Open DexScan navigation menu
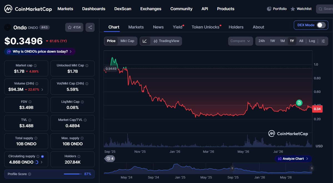333x183 pixels. click(123, 9)
